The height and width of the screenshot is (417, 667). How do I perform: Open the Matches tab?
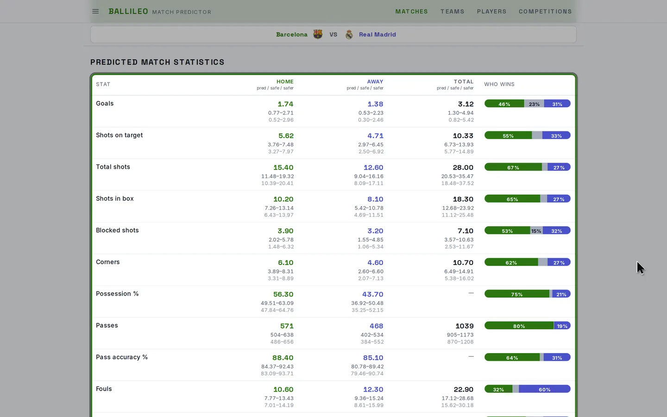click(411, 12)
